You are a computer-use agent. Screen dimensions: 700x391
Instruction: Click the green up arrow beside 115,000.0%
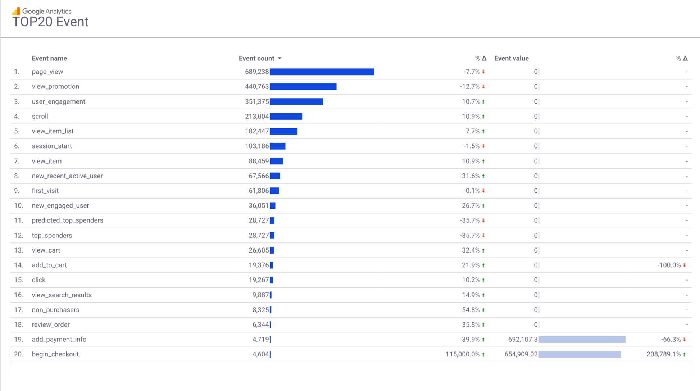(483, 354)
